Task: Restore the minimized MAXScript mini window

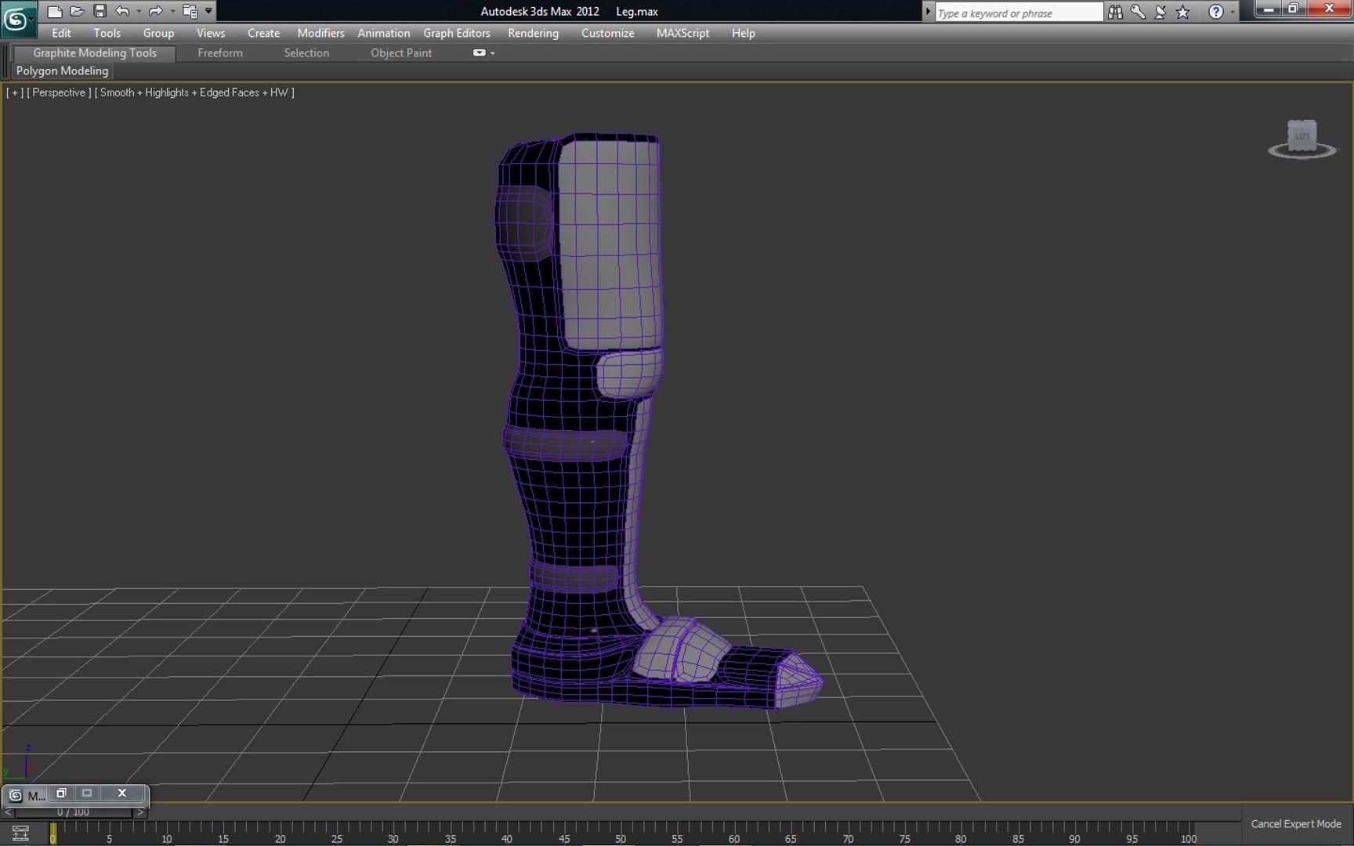Action: [x=61, y=794]
